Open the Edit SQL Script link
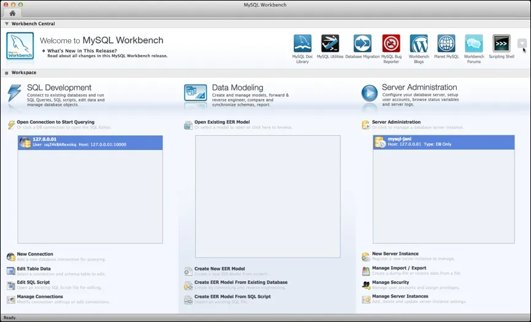The height and width of the screenshot is (322, 531). pos(33,282)
